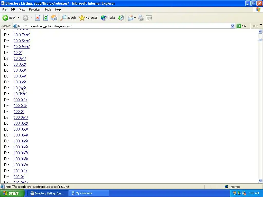Stop page loading with red X icon

point(37,18)
